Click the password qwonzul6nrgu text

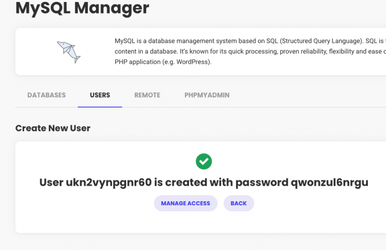[330, 183]
